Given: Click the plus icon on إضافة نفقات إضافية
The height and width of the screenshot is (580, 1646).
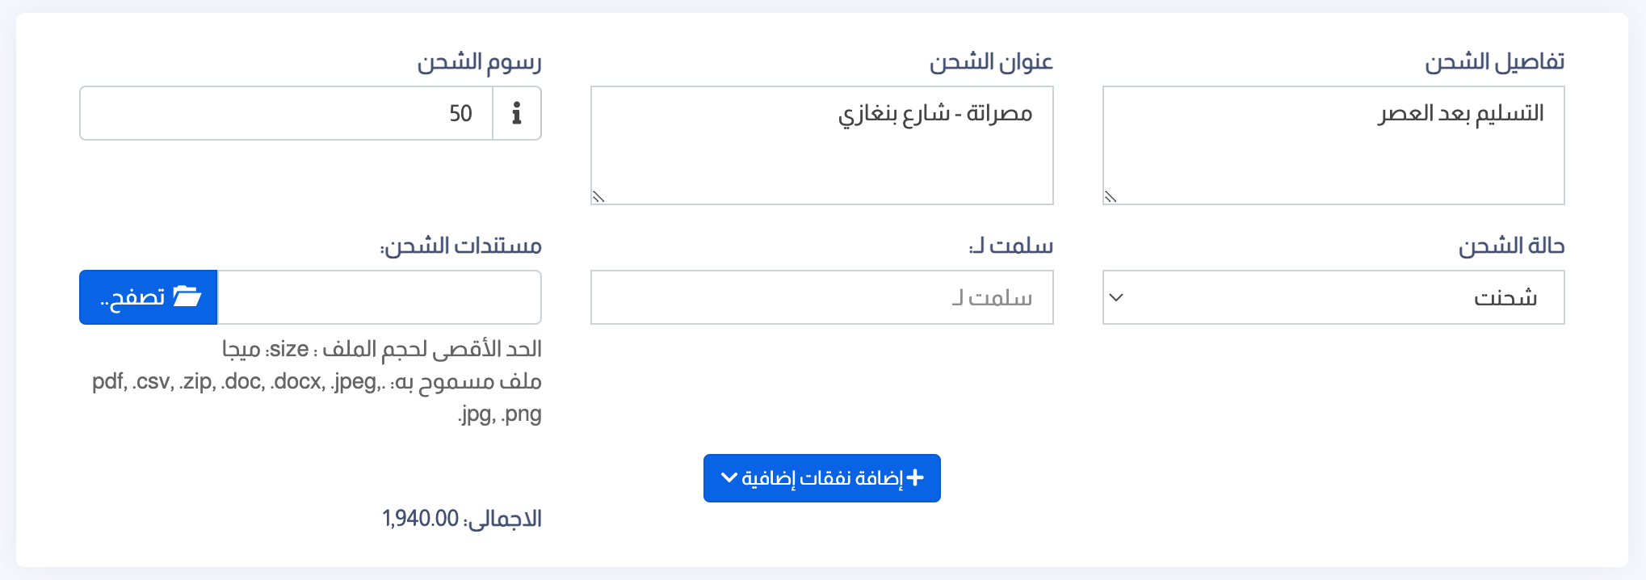Looking at the screenshot, I should tap(915, 477).
